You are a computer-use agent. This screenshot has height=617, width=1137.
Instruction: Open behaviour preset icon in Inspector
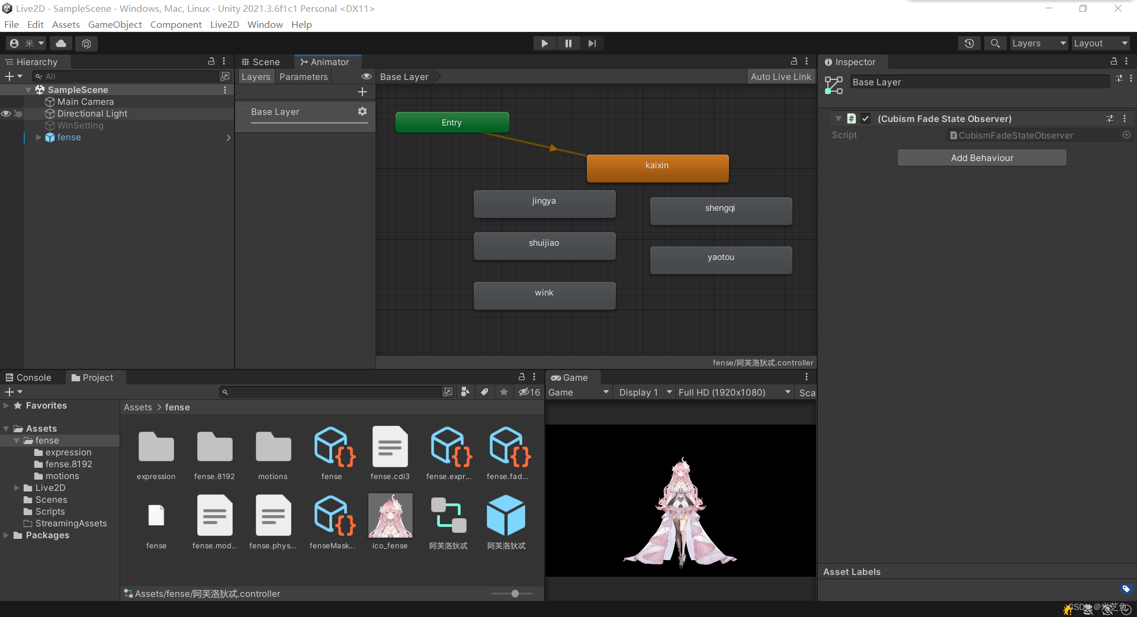click(1109, 118)
